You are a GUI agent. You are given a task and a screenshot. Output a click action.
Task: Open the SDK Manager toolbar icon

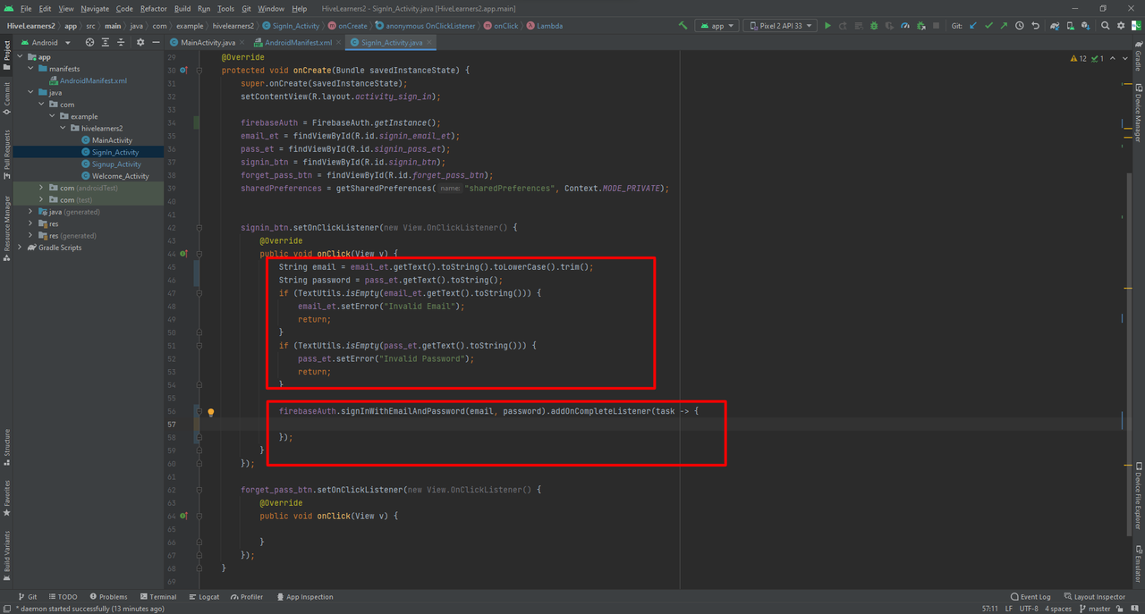coord(1086,26)
